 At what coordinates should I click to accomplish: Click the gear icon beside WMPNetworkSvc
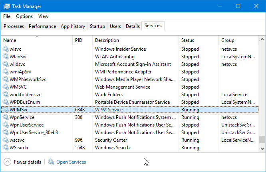pos(6,79)
